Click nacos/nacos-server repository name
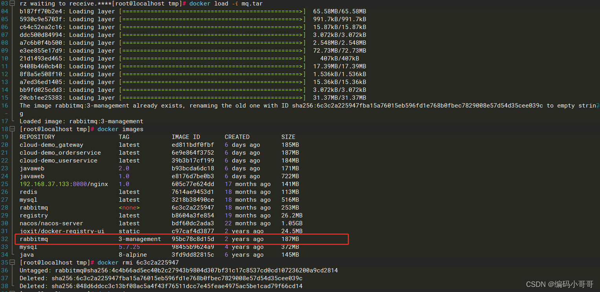This screenshot has width=600, height=292. (x=51, y=223)
